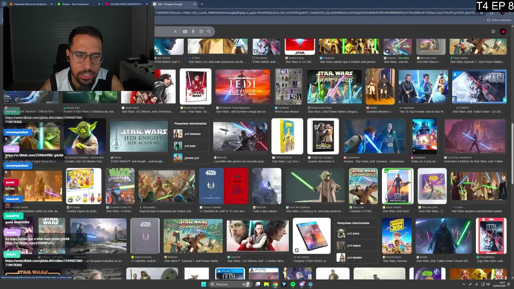Open Discord from the taskbar
This screenshot has height=289, width=514.
302,284
